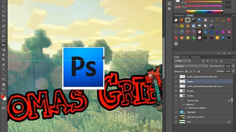Hide the images layer
Viewport: 236px width, 132px height.
pos(176,81)
